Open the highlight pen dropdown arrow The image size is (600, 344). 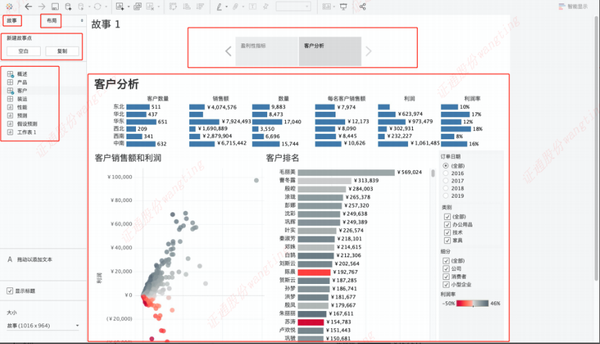226,7
